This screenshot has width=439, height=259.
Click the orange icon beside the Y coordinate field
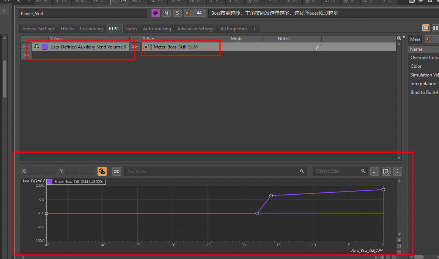(x=102, y=171)
